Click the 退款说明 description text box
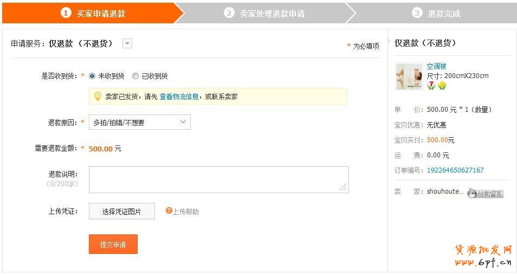Screen dimensions: 517x274 [x=218, y=180]
